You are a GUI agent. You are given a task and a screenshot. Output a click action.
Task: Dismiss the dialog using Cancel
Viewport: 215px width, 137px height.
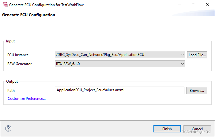pyautogui.click(x=197, y=129)
